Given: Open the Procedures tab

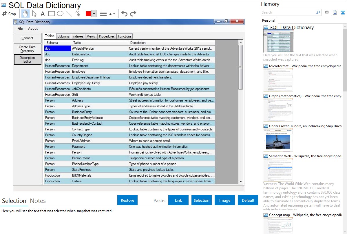Looking at the screenshot, I should pyautogui.click(x=107, y=36).
